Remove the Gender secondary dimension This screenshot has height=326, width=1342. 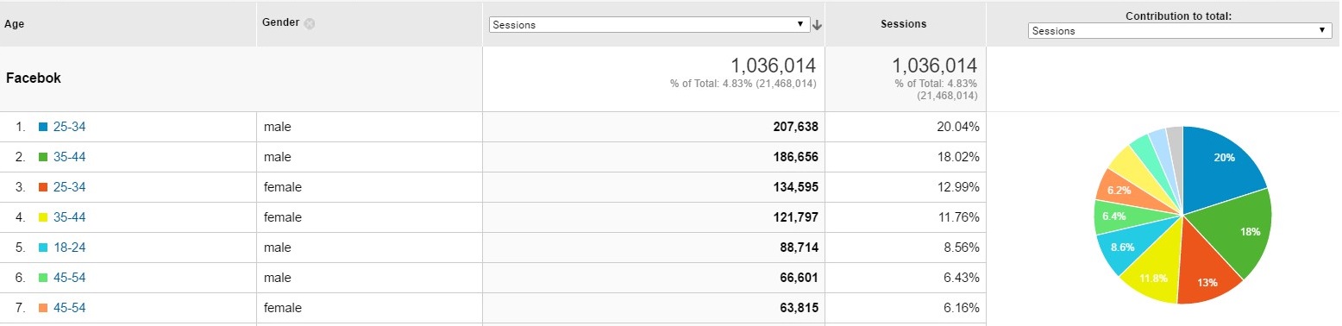pyautogui.click(x=310, y=23)
